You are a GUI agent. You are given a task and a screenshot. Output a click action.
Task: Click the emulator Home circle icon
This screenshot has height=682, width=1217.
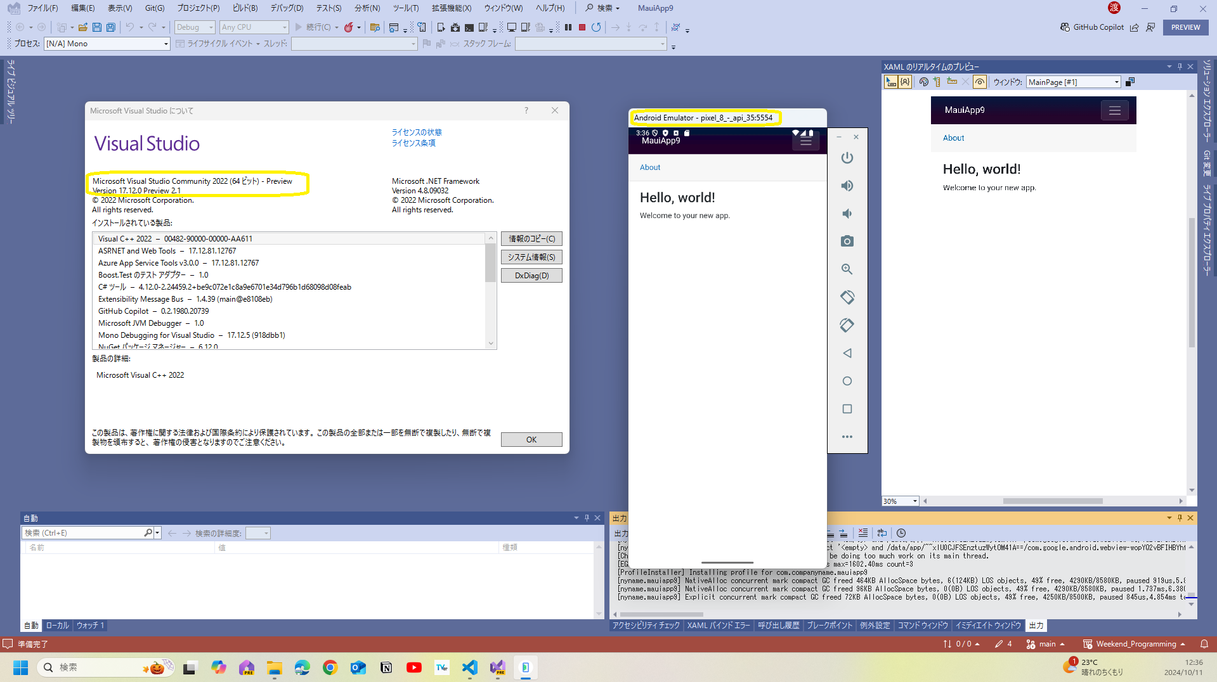coord(847,381)
